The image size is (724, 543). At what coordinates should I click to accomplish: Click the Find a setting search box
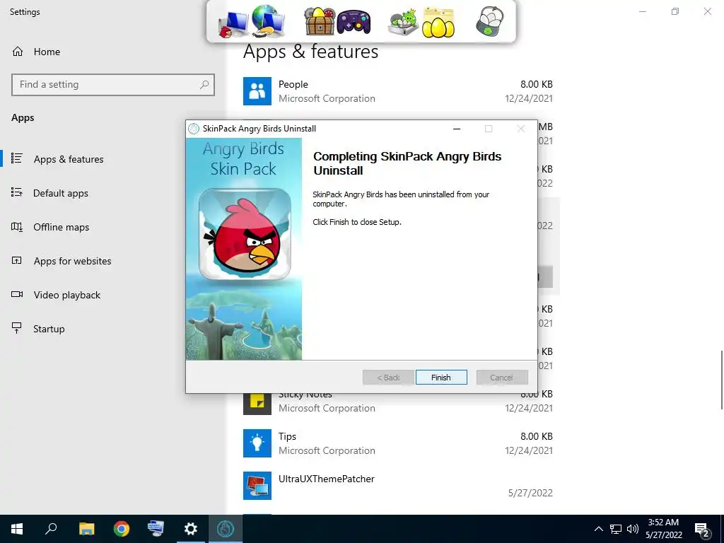click(x=113, y=85)
